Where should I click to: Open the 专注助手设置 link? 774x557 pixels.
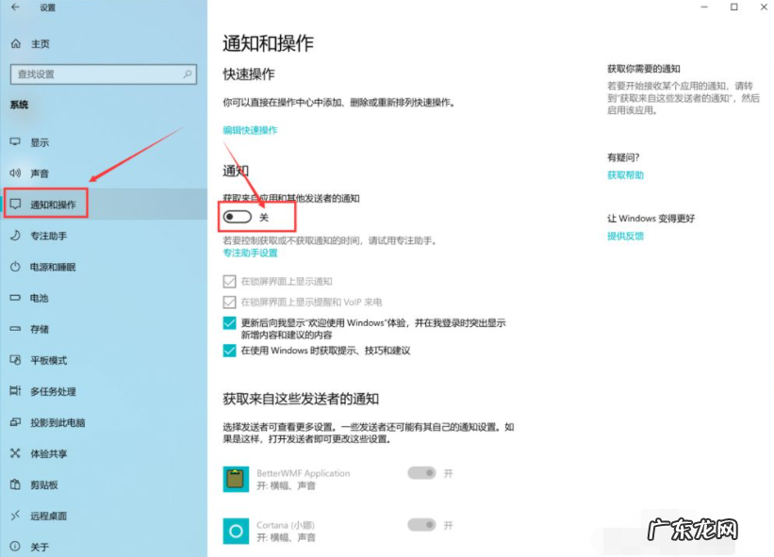[x=249, y=253]
